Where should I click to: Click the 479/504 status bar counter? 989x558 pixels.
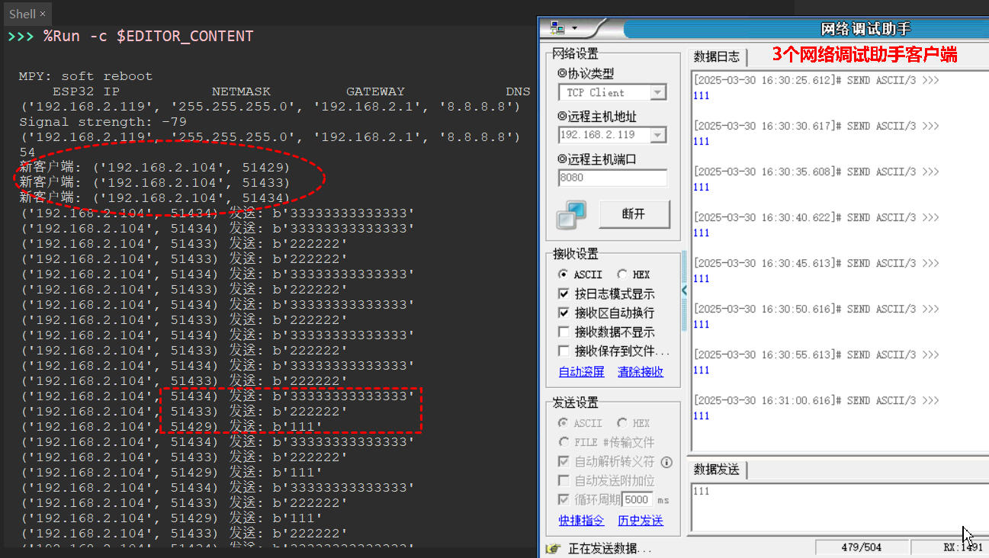(862, 547)
